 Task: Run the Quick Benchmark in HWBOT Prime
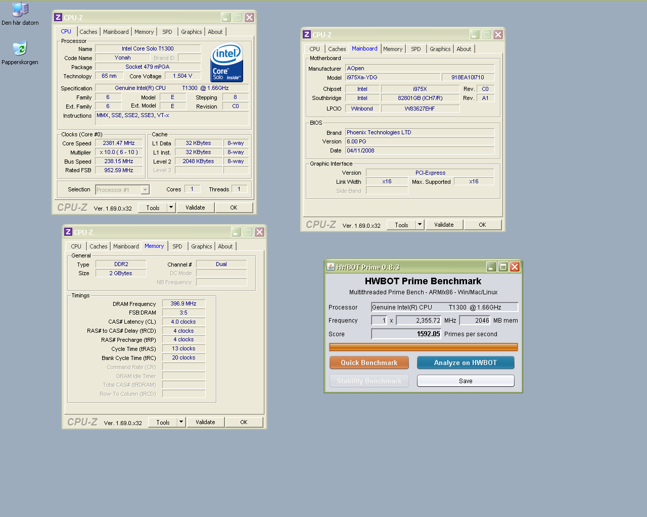369,363
